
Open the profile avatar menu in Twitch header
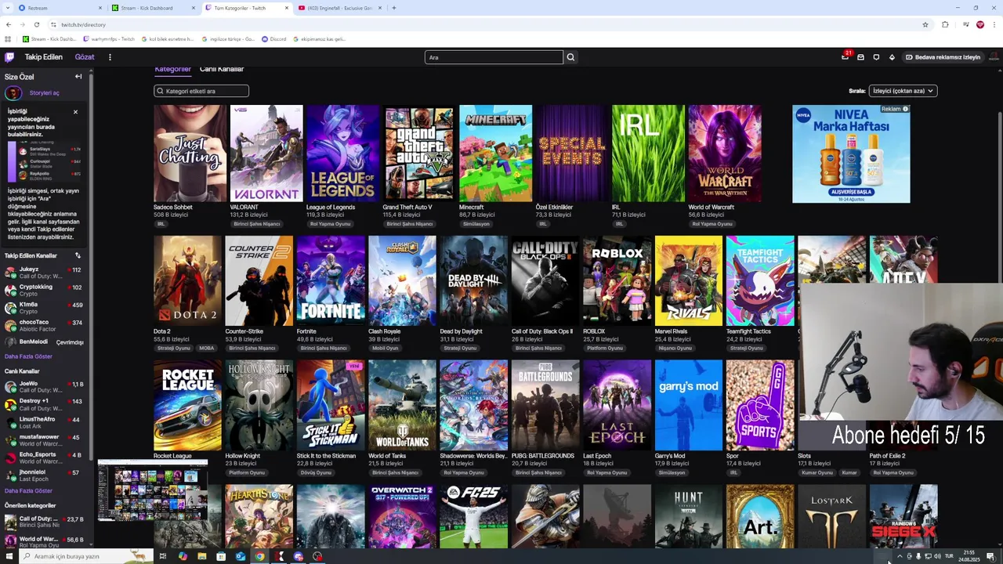click(994, 57)
